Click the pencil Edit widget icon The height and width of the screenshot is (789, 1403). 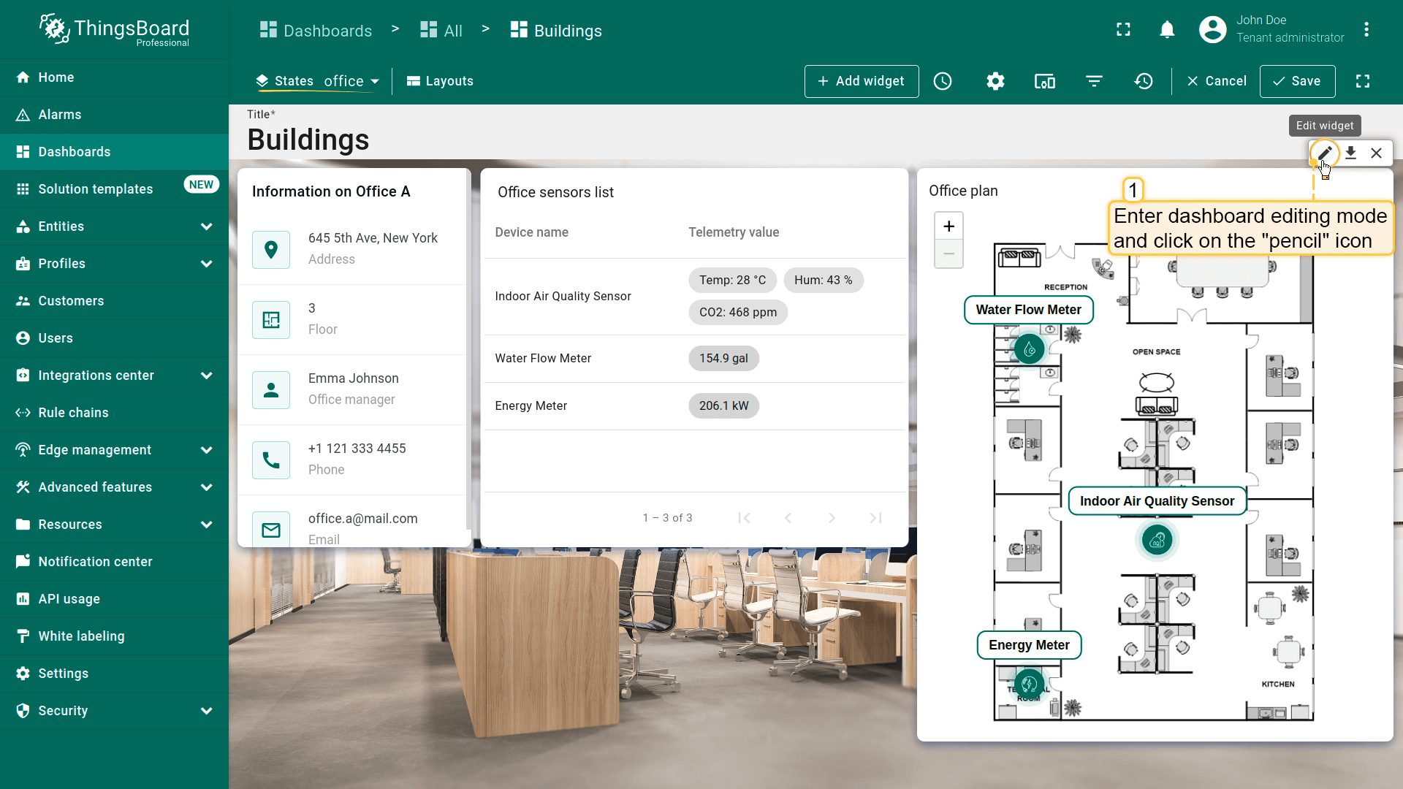[1324, 153]
